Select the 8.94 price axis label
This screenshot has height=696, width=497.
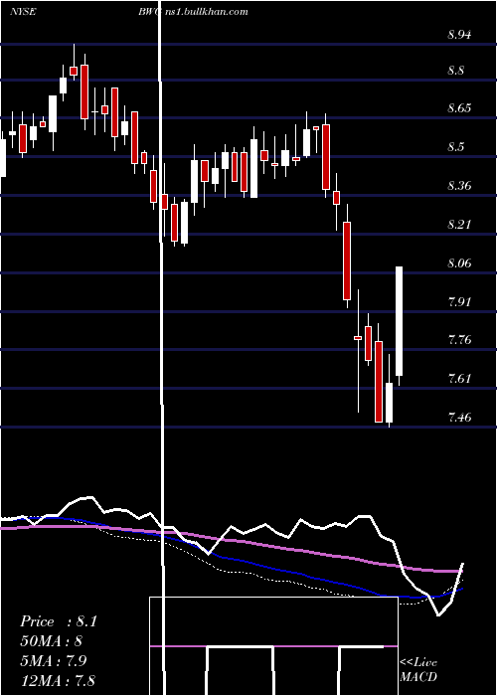(x=459, y=35)
